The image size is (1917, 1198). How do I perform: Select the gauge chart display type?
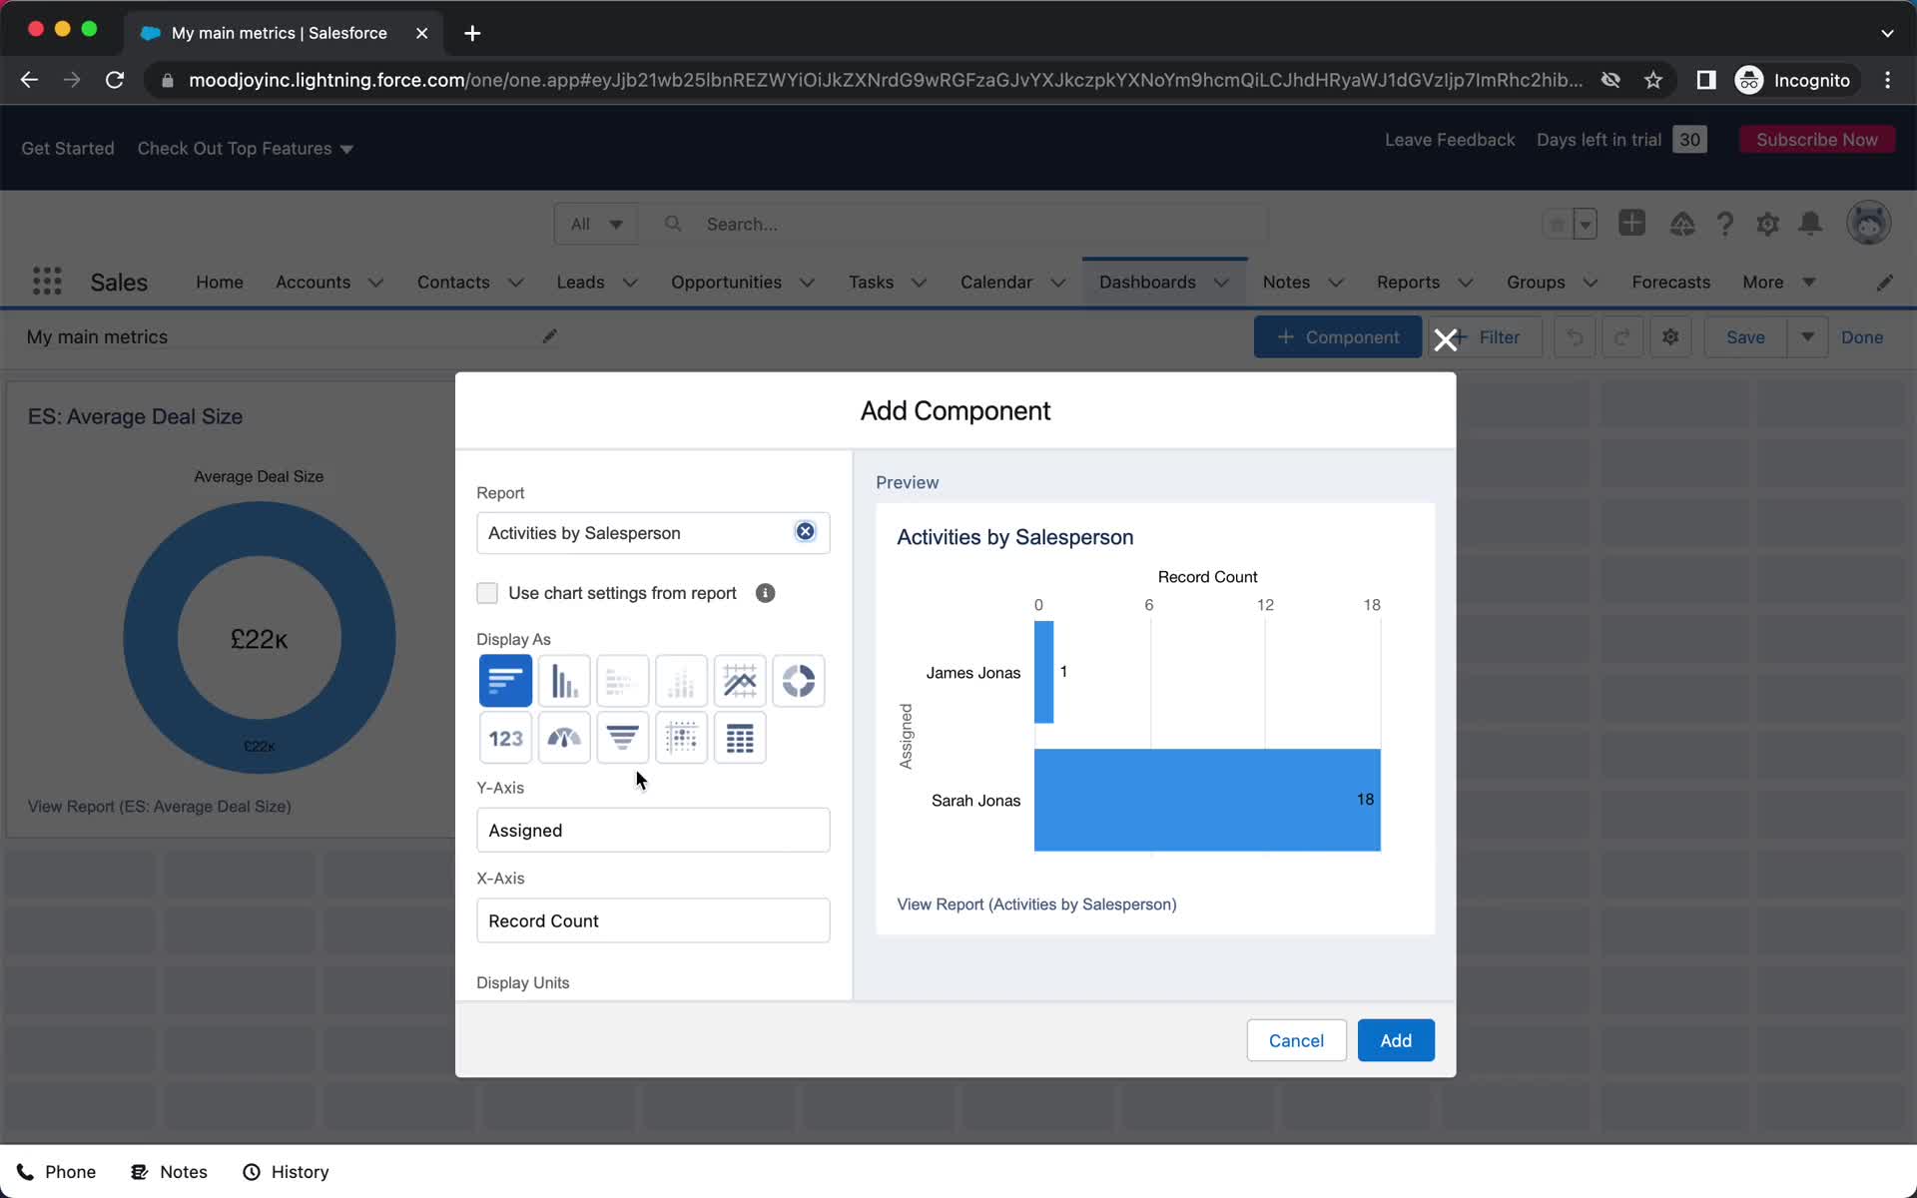[564, 736]
